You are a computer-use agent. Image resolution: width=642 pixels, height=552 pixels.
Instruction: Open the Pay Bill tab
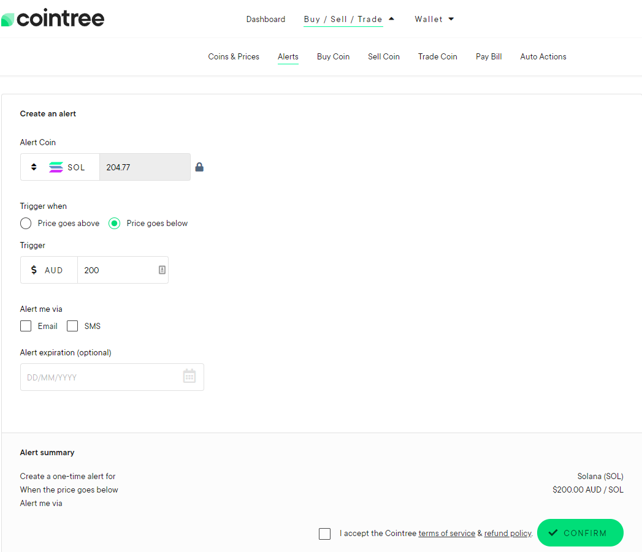click(x=489, y=56)
